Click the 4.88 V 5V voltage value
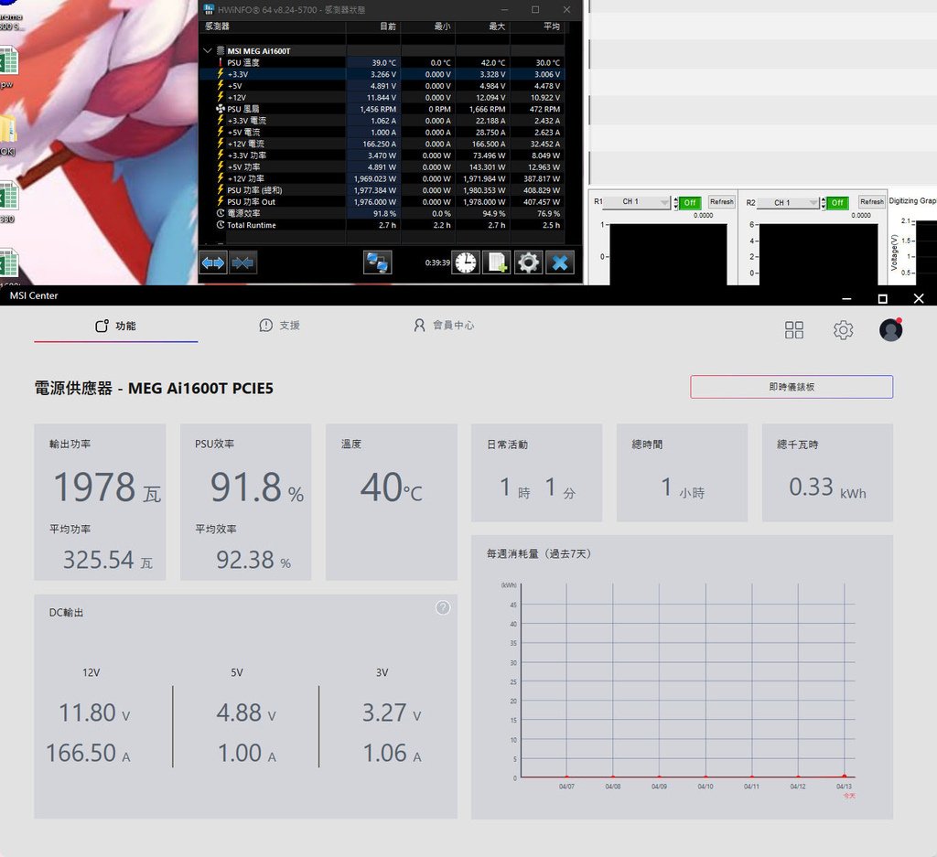 (x=245, y=713)
